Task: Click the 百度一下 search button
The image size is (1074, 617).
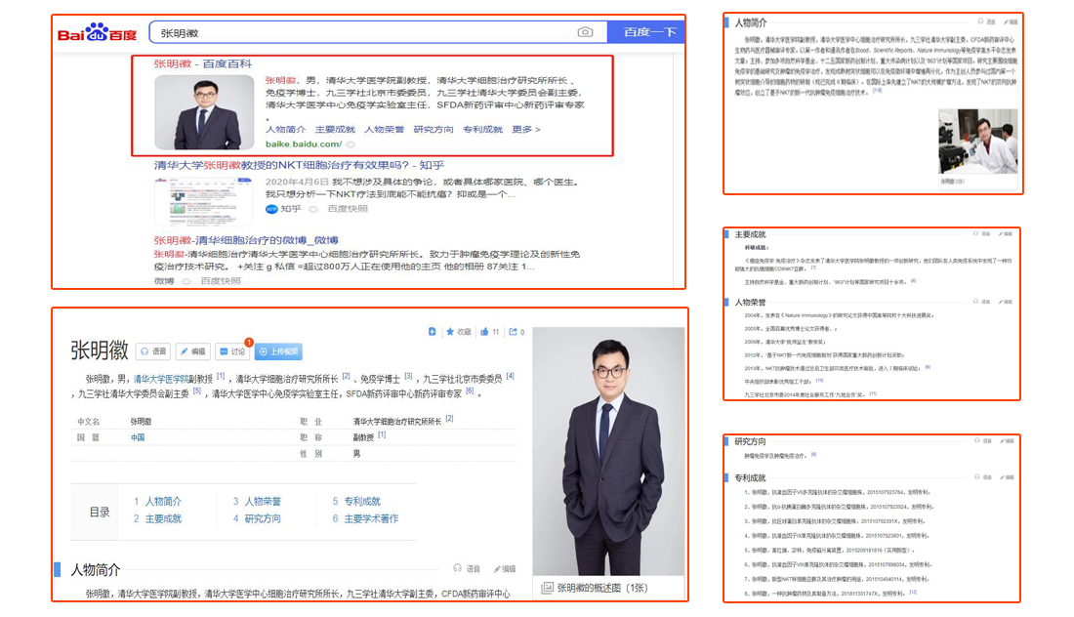Action: click(x=651, y=30)
